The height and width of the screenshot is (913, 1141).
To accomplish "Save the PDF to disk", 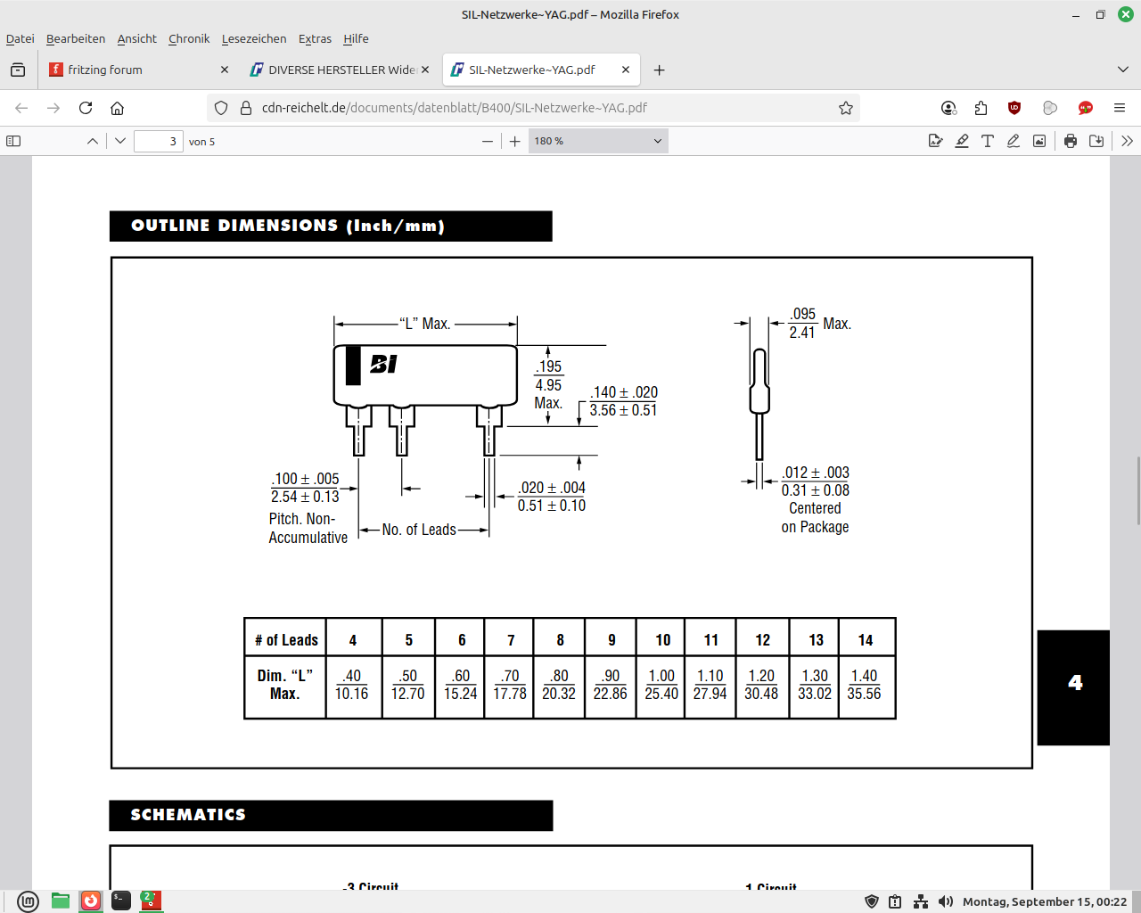I will point(1096,141).
